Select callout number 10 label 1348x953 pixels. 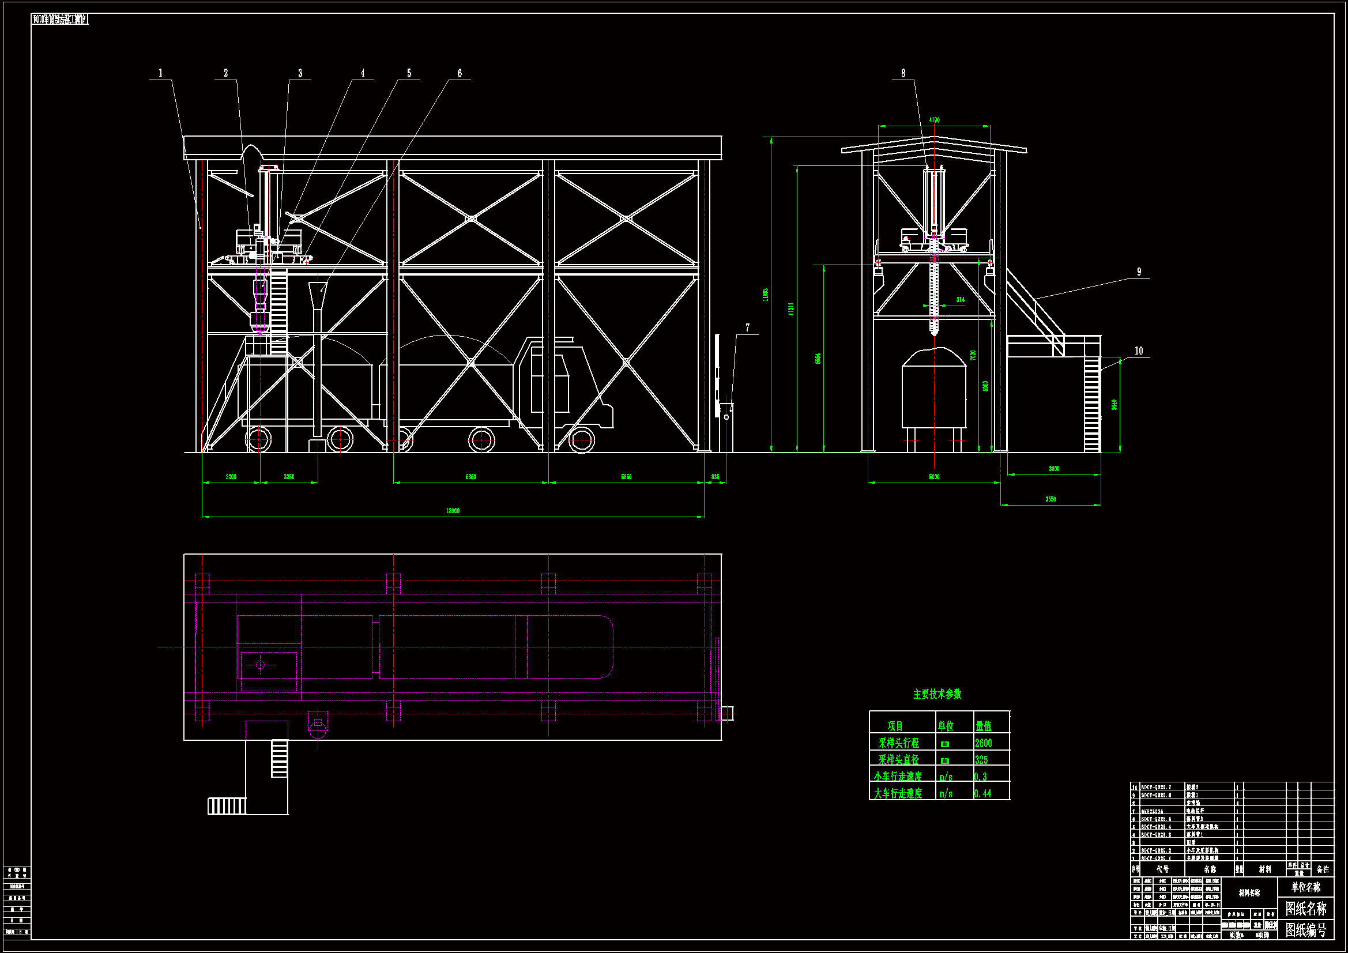[x=1138, y=351]
